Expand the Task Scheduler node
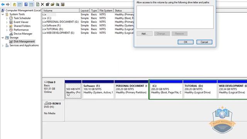 click(x=7, y=18)
